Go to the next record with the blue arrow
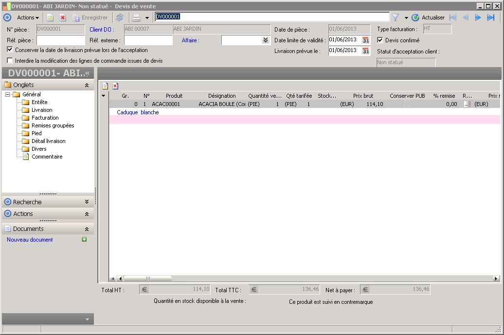Viewport: 504px width, 335px height. (x=478, y=18)
